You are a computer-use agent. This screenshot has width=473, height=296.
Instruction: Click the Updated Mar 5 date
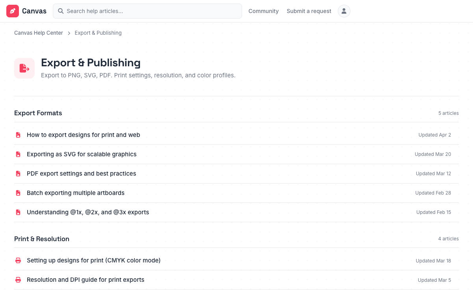click(x=434, y=280)
